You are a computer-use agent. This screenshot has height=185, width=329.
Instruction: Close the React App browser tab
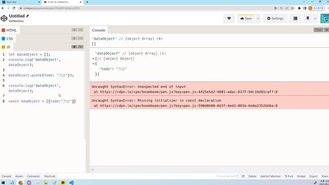[x=39, y=2]
